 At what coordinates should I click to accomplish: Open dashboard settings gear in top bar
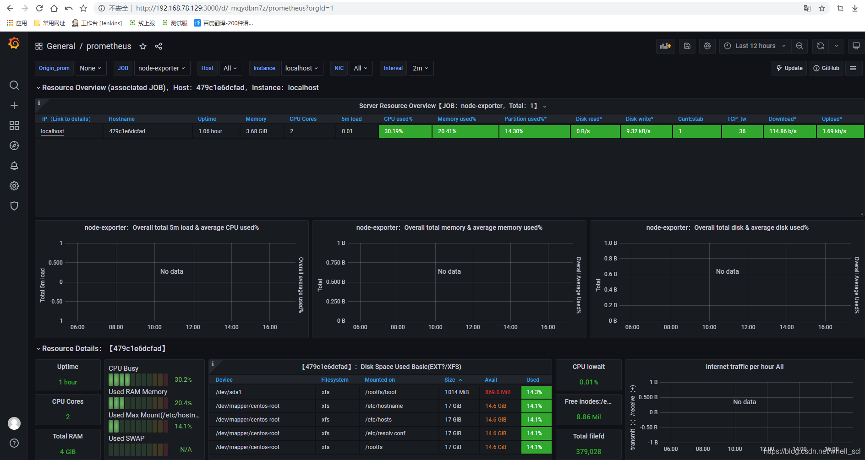707,46
